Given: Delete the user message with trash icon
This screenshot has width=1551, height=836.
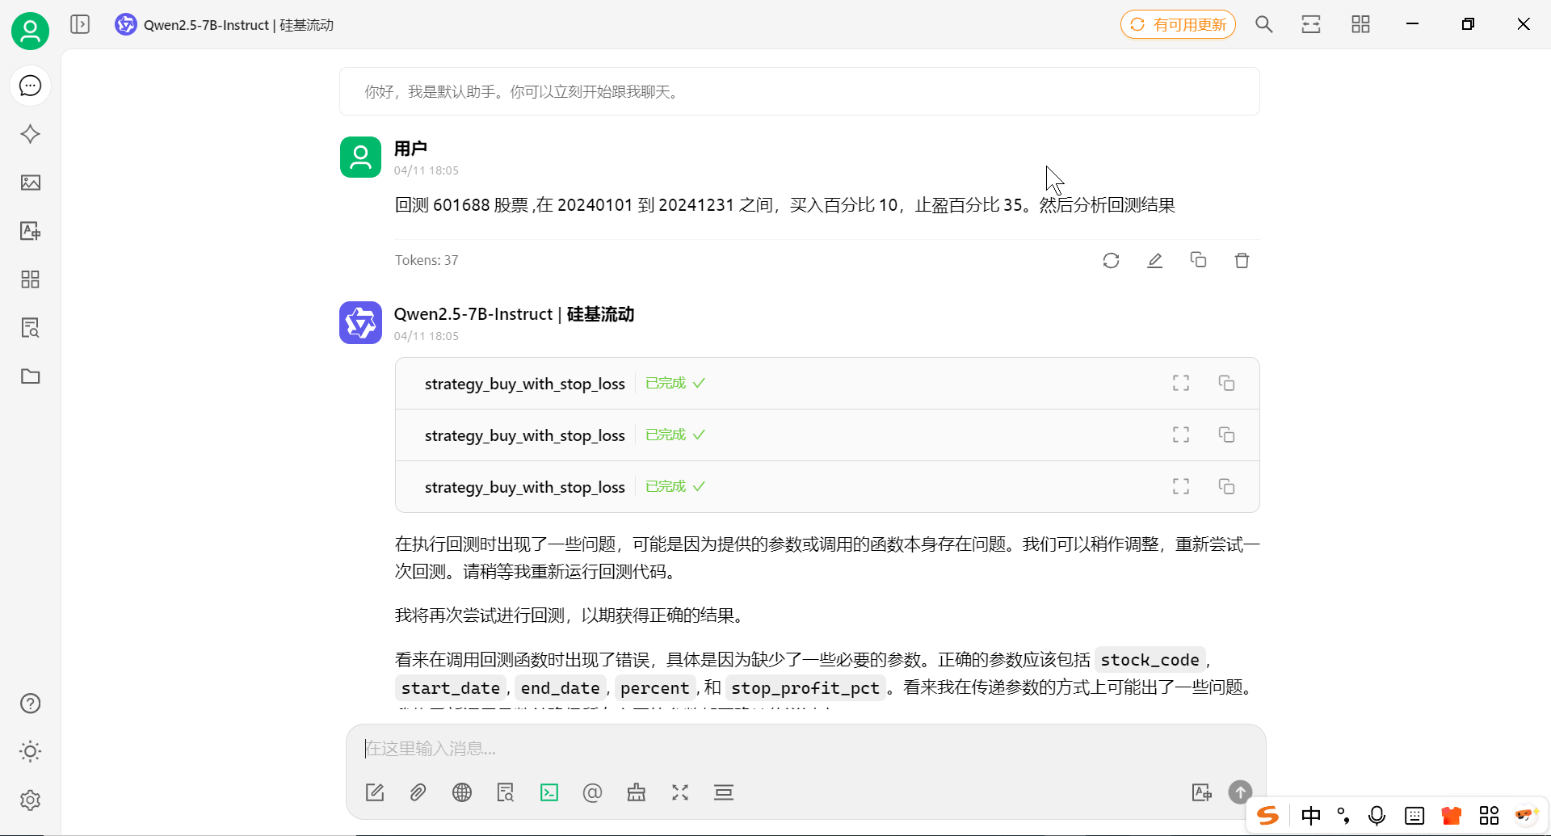Looking at the screenshot, I should [x=1242, y=260].
